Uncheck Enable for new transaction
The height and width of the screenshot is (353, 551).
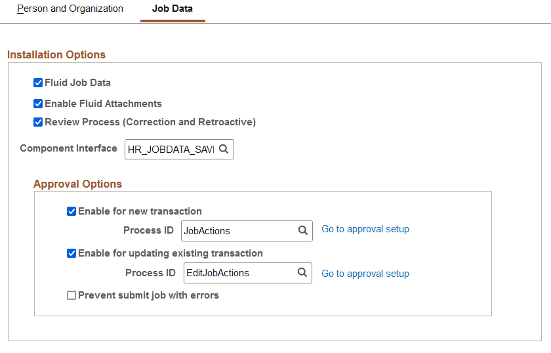click(71, 211)
